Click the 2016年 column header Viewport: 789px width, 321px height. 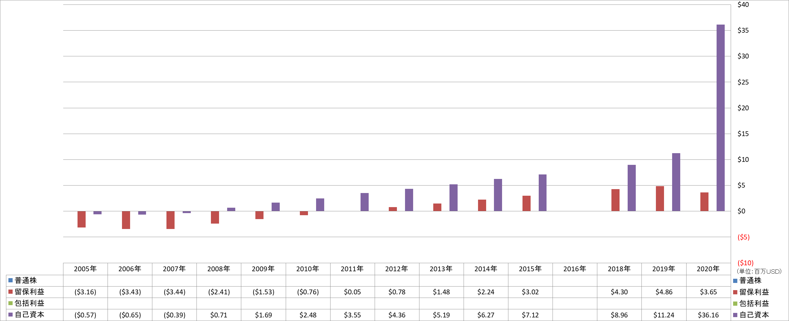coord(574,269)
